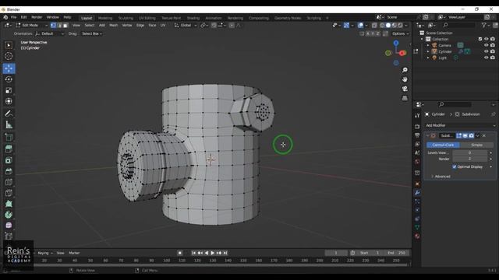Select the Cursor tool
The width and height of the screenshot is (499, 280).
click(x=9, y=56)
